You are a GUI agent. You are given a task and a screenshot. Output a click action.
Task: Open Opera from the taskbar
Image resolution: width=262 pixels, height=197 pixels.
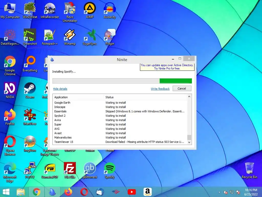tap(84, 192)
